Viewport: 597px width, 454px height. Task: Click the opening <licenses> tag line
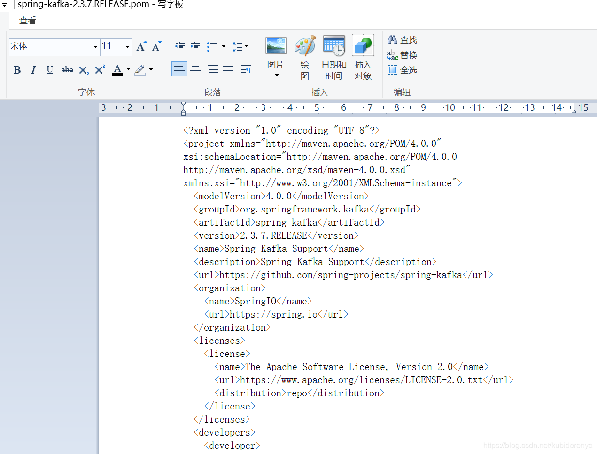[x=219, y=340]
